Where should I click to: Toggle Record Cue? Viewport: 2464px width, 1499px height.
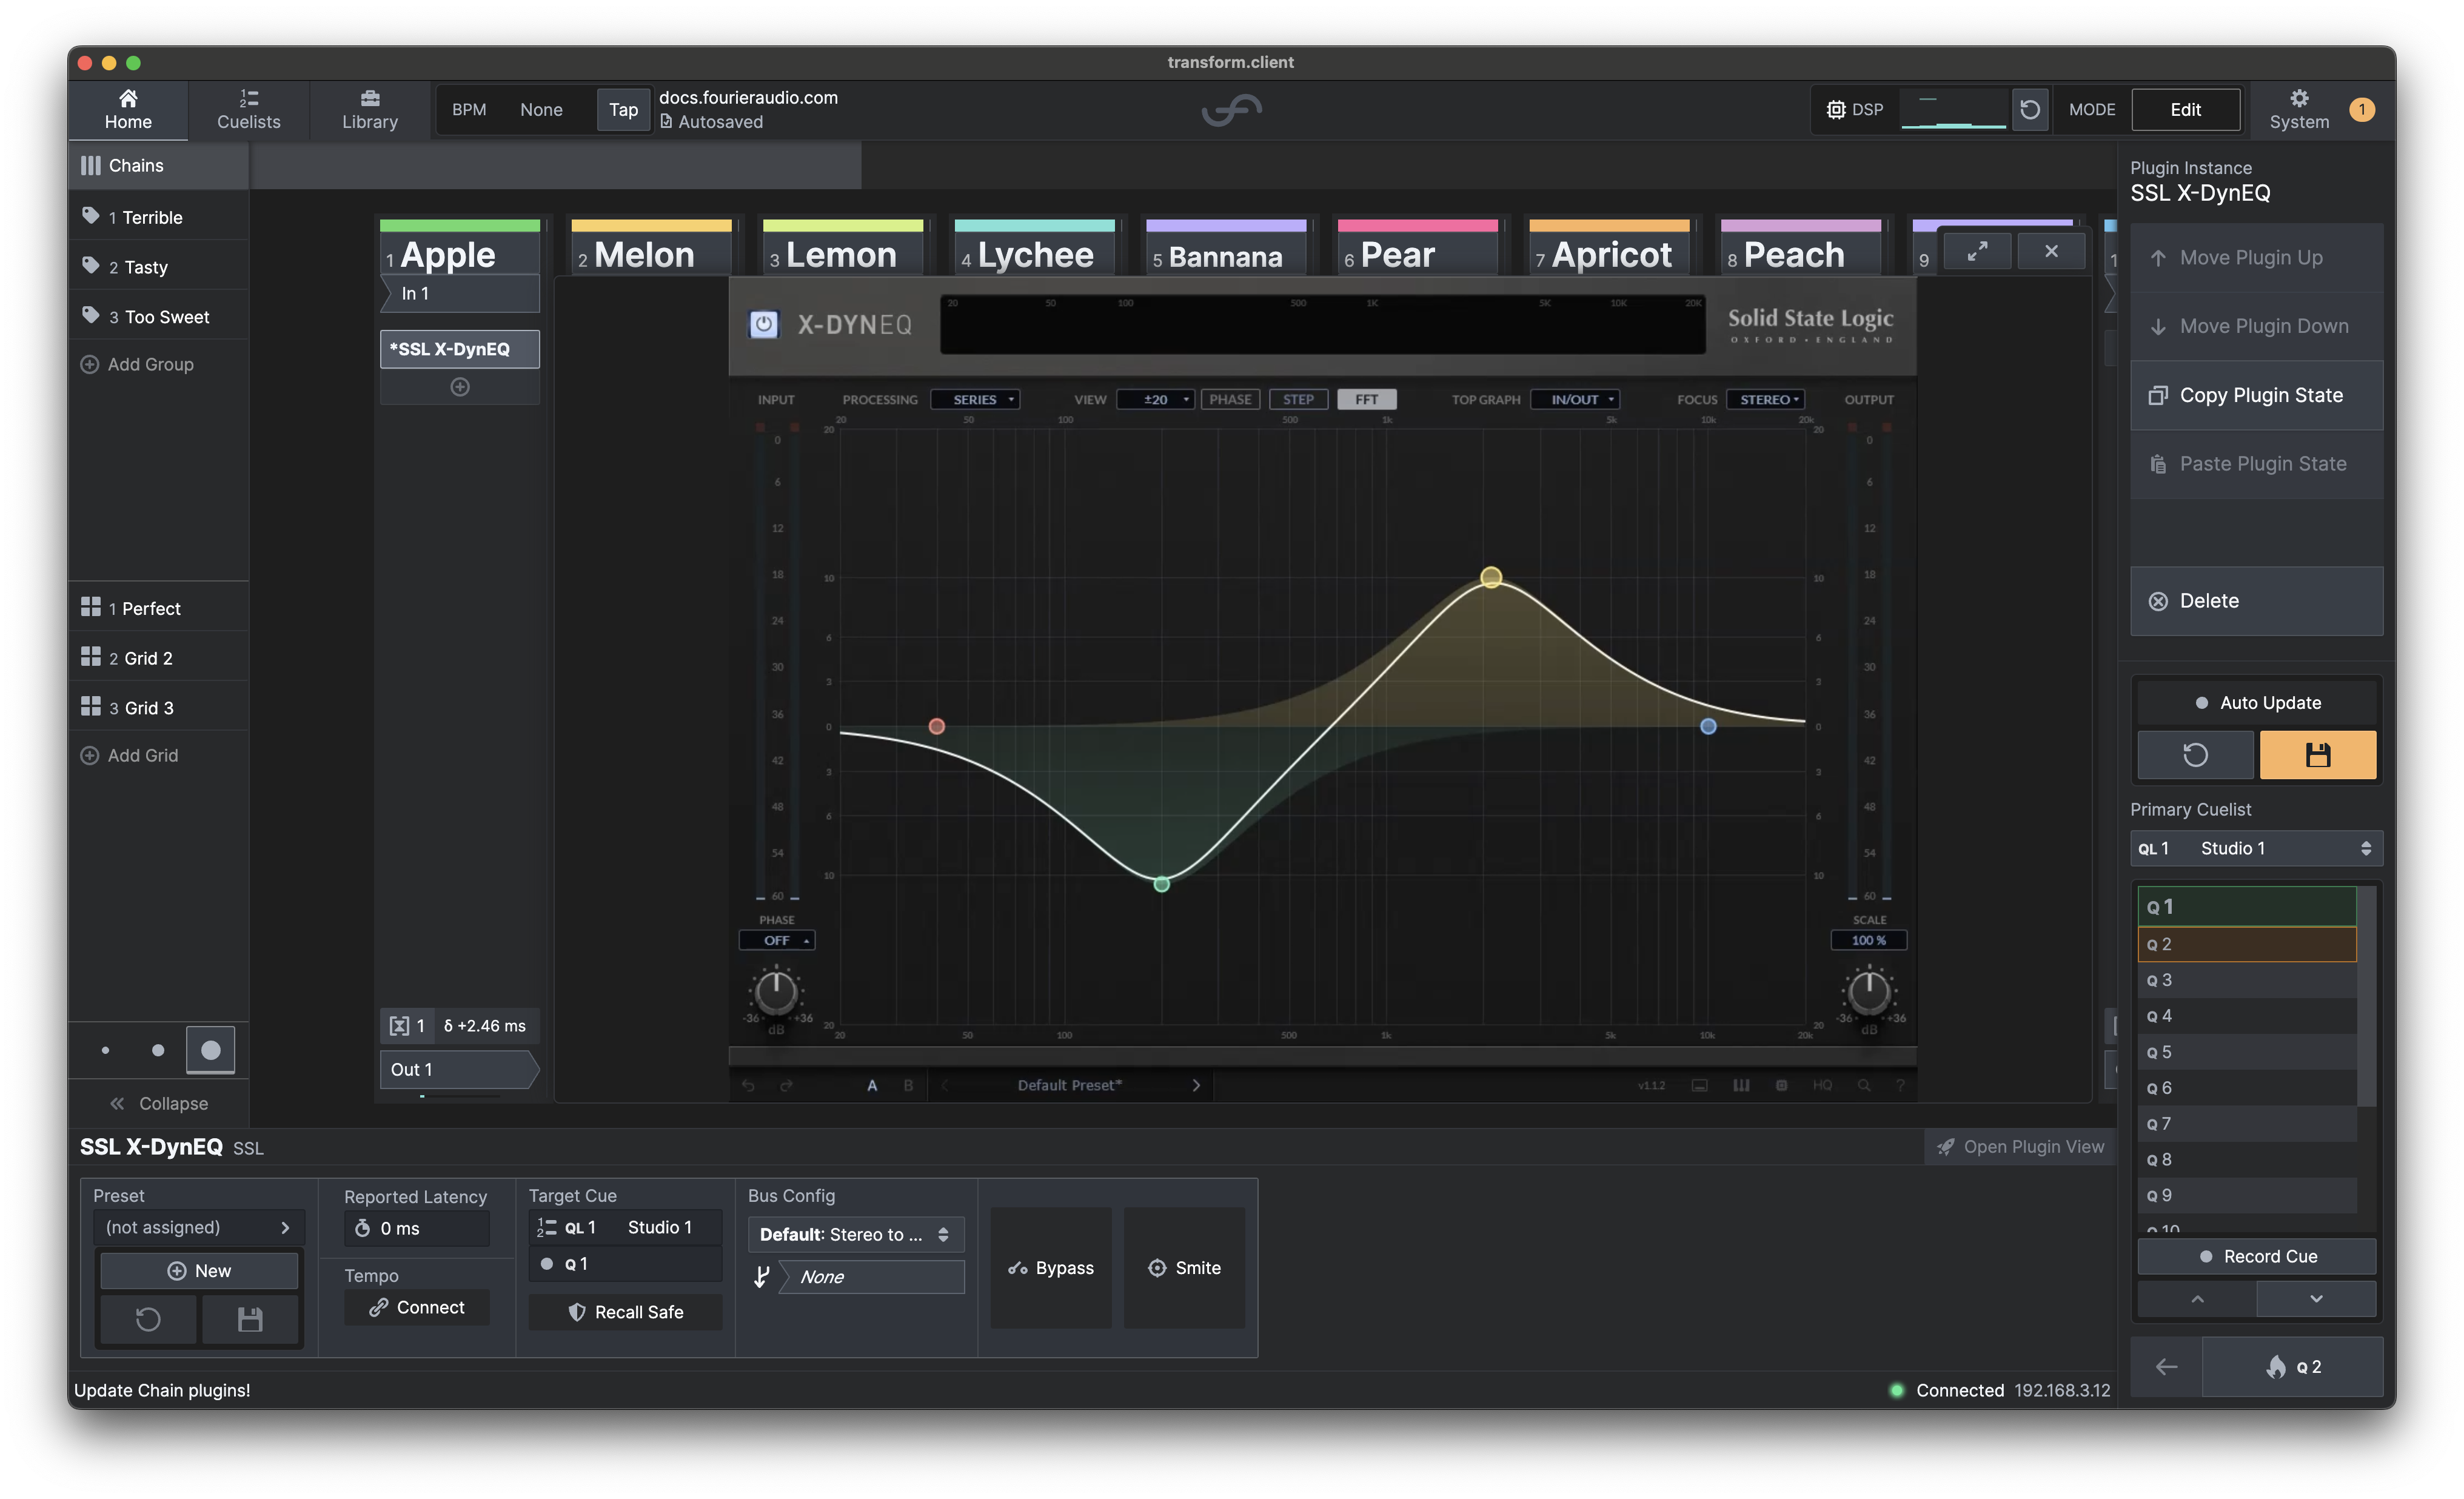pos(2257,1256)
